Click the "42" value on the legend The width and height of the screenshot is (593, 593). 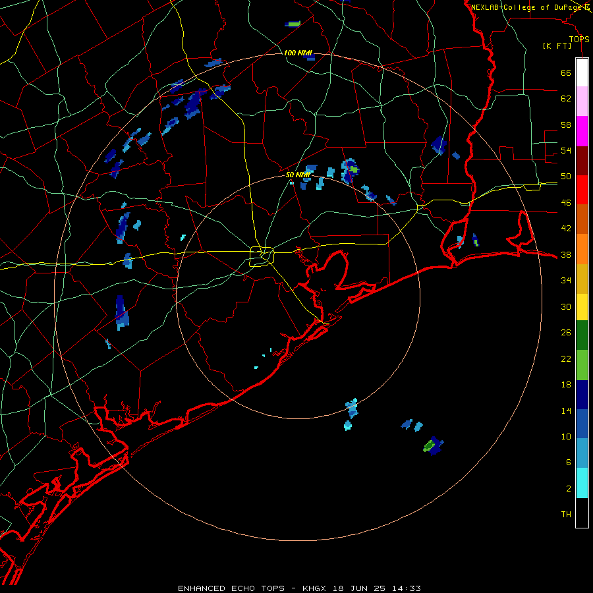tap(566, 229)
